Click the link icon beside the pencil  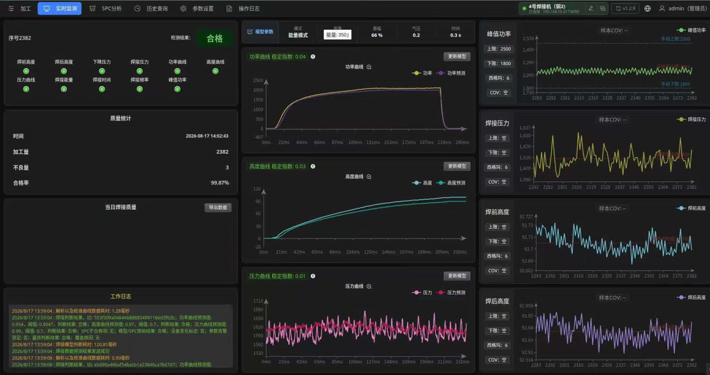click(x=602, y=8)
